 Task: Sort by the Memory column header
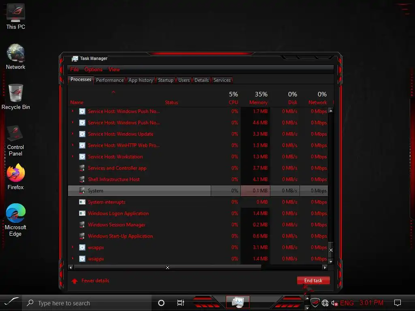click(258, 102)
